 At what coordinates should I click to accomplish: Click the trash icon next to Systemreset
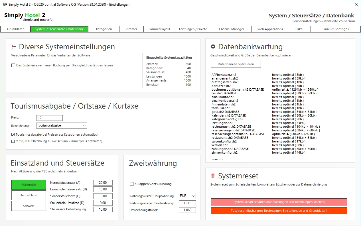coord(213,176)
